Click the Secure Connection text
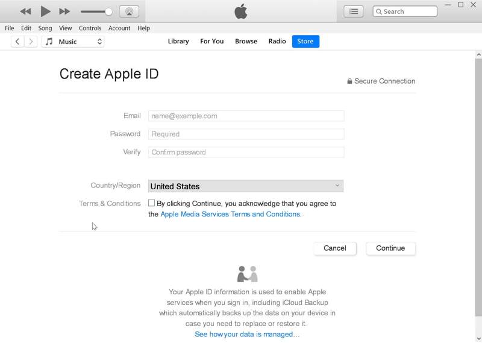This screenshot has height=343, width=482. [x=384, y=81]
